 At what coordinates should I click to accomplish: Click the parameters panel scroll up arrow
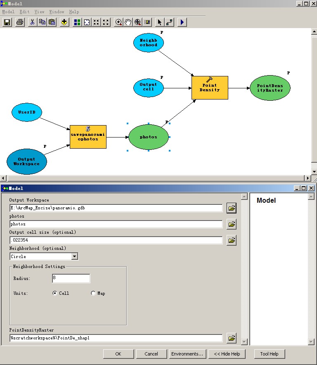pyautogui.click(x=244, y=197)
